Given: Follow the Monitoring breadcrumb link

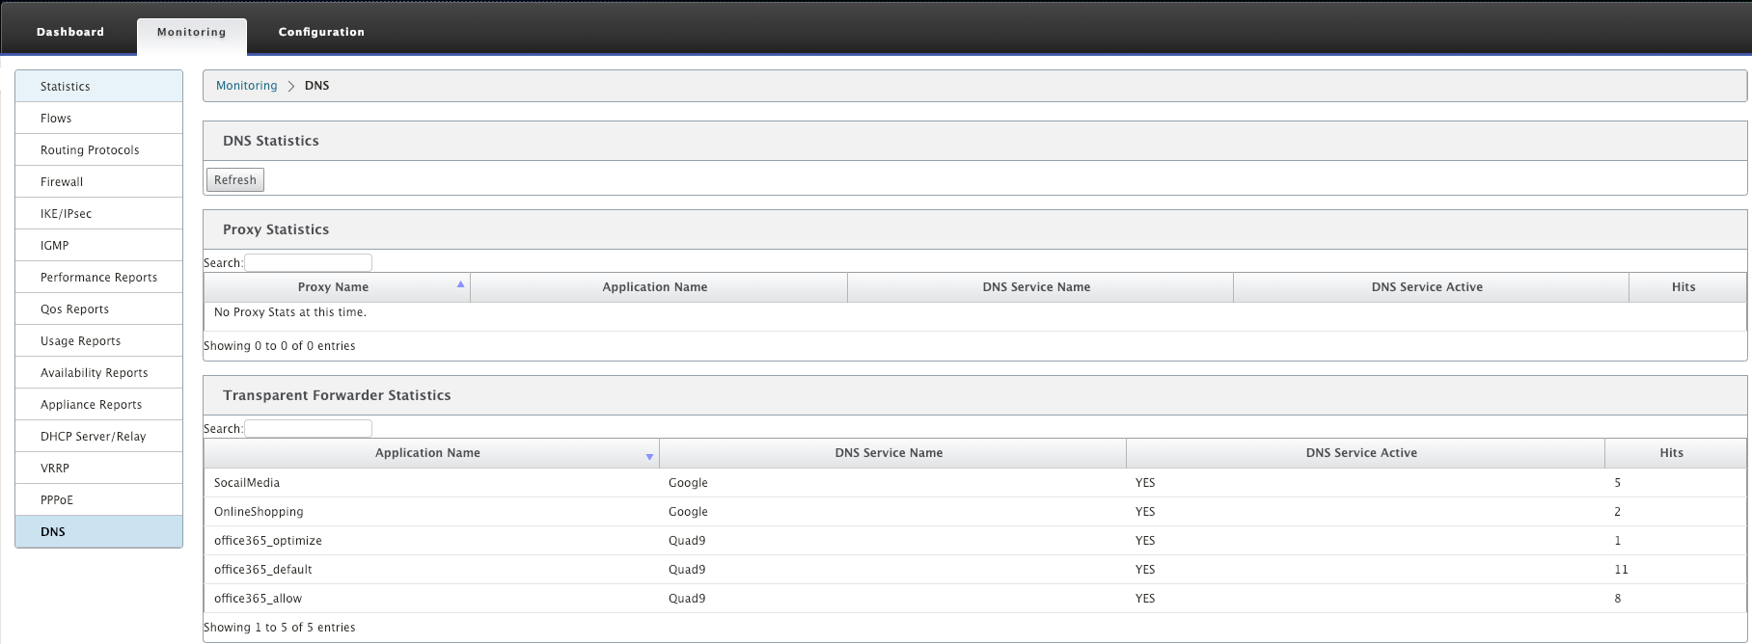Looking at the screenshot, I should click(246, 86).
